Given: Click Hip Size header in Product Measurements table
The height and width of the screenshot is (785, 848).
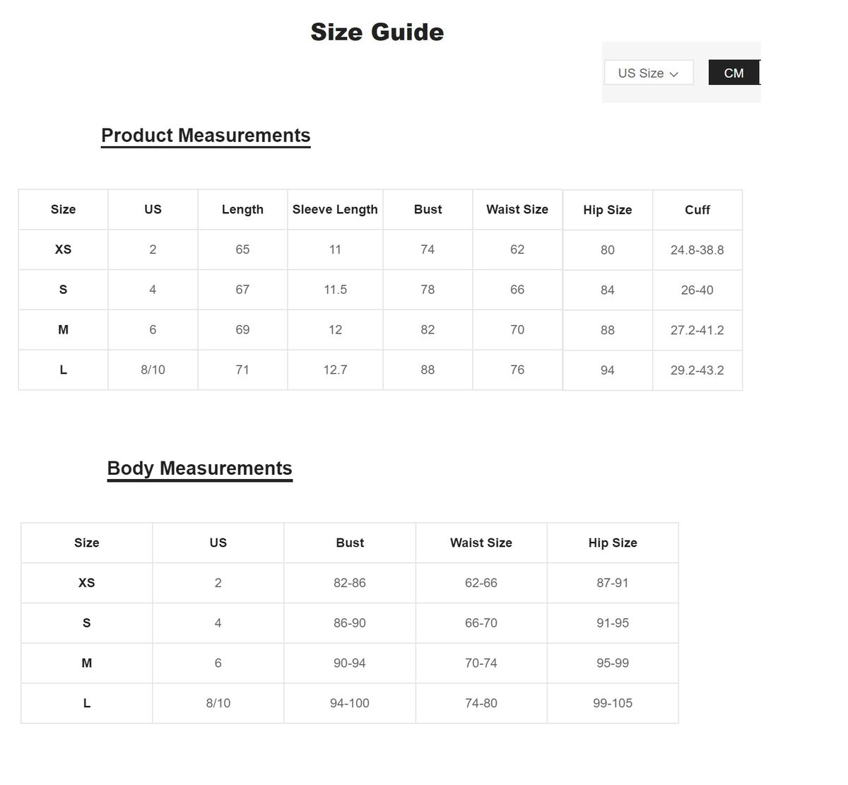Looking at the screenshot, I should 607,210.
